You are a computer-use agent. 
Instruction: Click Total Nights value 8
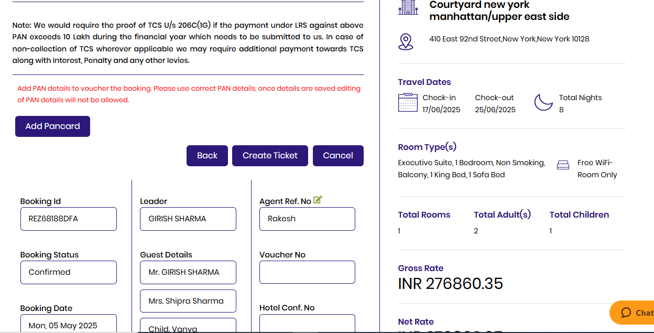(x=561, y=110)
